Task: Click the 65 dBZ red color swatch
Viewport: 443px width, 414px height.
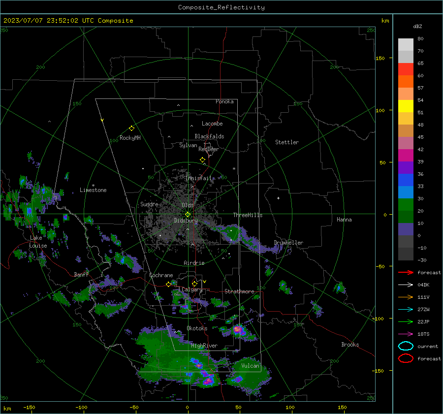Action: pyautogui.click(x=406, y=69)
